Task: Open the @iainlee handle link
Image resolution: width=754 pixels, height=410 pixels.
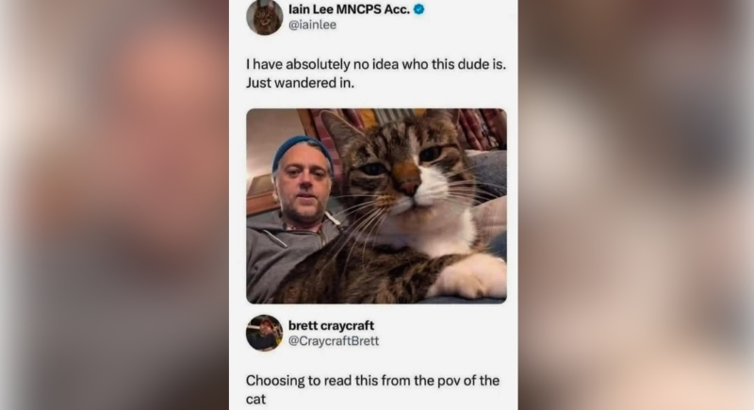Action: pyautogui.click(x=313, y=25)
